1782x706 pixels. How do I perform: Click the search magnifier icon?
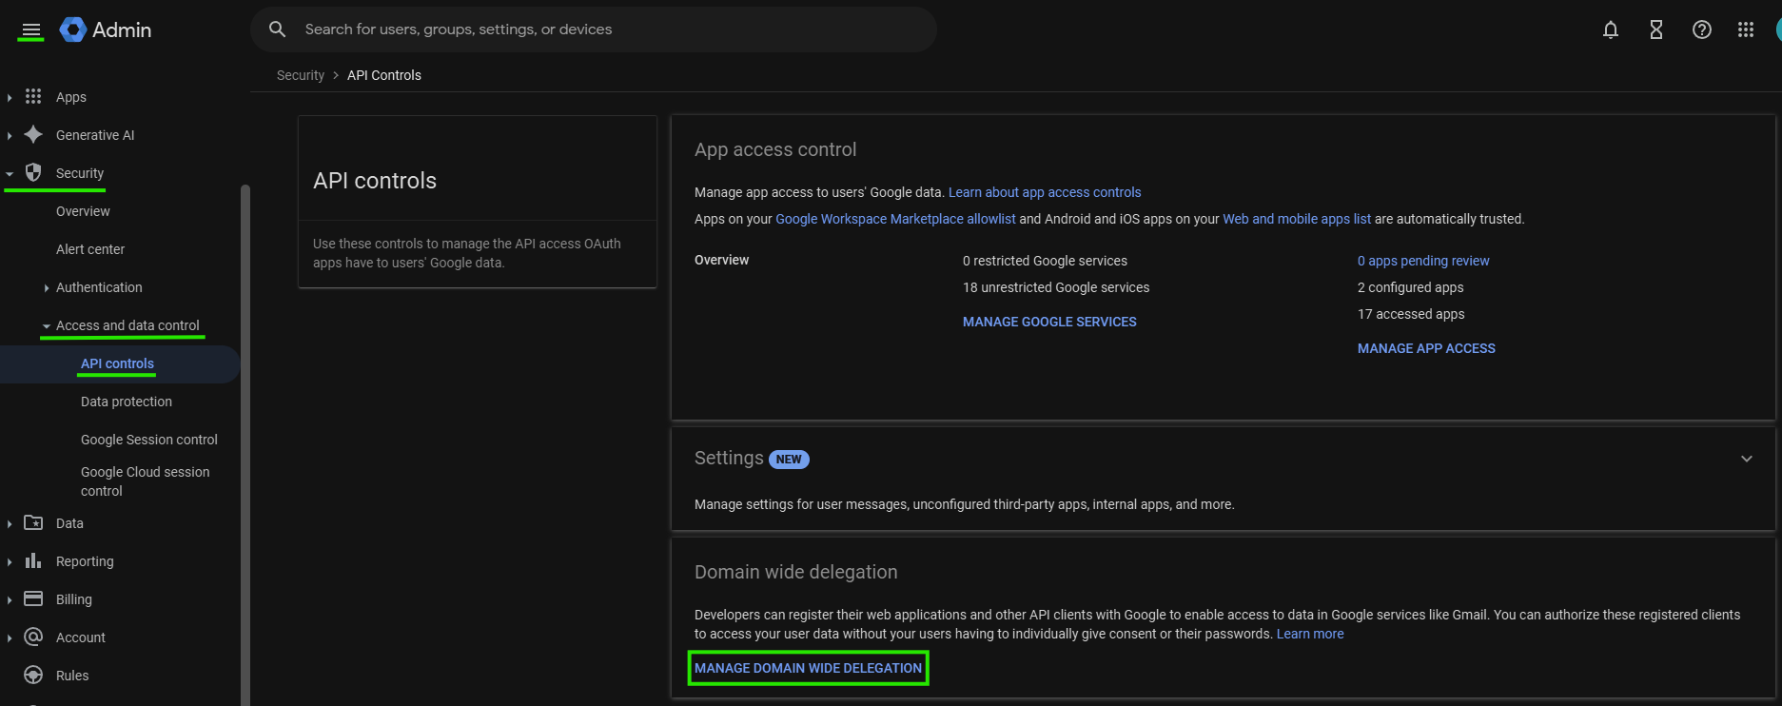pyautogui.click(x=277, y=29)
